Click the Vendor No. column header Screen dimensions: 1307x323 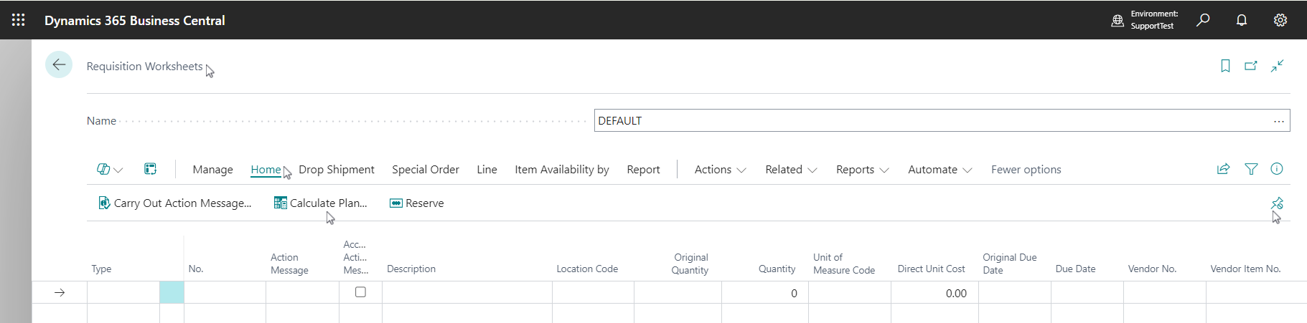[1152, 269]
